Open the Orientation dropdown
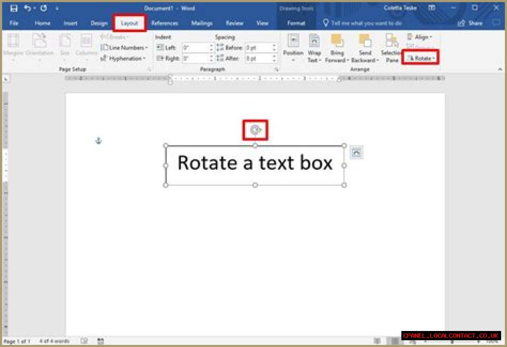The width and height of the screenshot is (507, 347). tap(39, 47)
